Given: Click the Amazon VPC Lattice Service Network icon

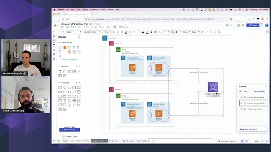Looking at the screenshot, I should pyautogui.click(x=213, y=87).
